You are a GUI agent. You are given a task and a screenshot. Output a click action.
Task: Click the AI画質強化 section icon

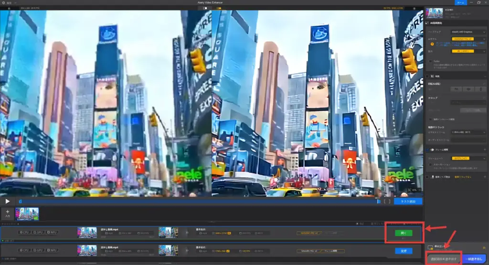click(427, 23)
